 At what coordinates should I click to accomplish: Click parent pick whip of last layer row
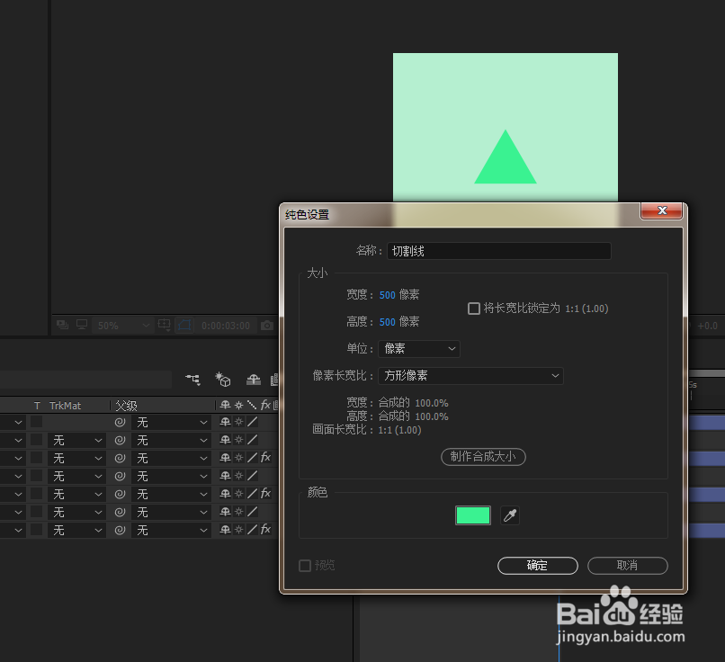click(121, 530)
